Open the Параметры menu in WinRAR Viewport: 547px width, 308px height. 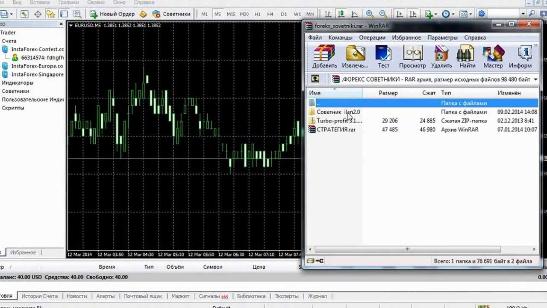442,38
